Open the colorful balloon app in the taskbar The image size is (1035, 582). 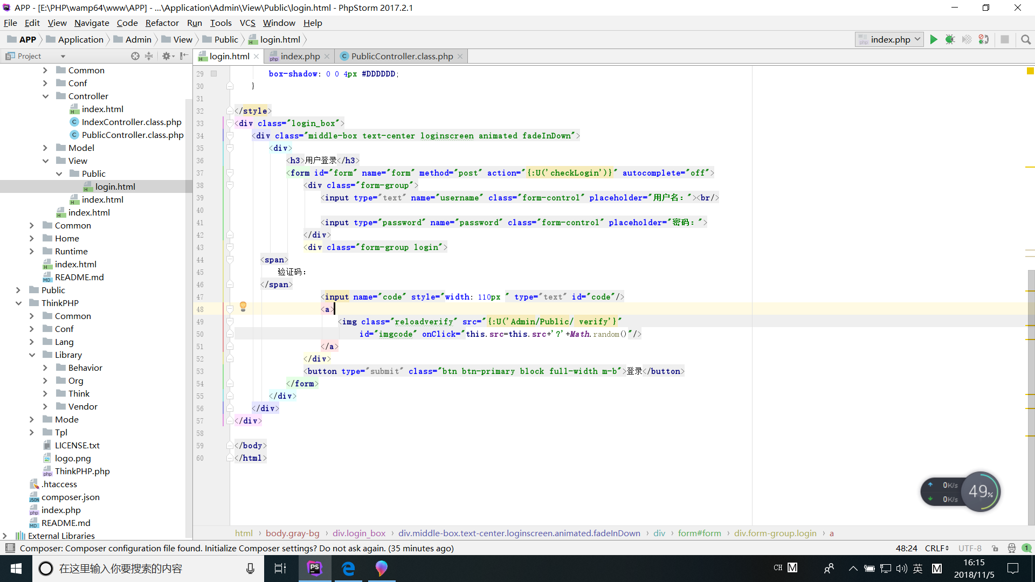coord(382,569)
